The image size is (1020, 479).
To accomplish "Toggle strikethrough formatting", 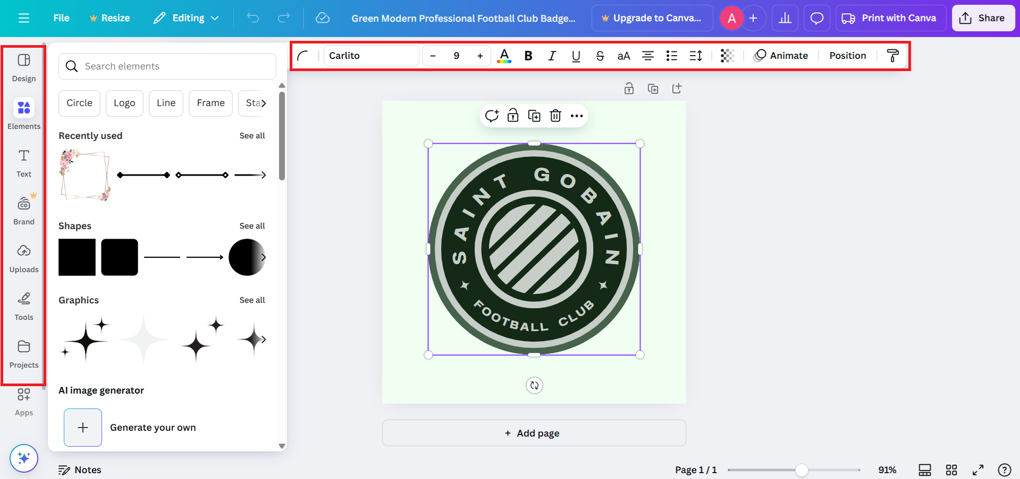I will [x=600, y=56].
